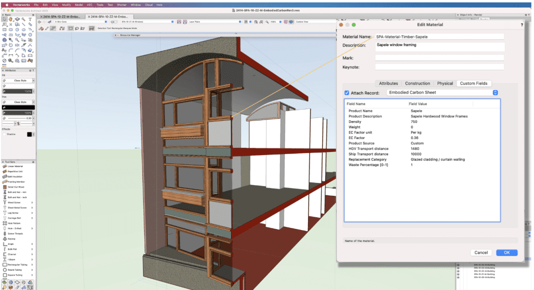This screenshot has height=290, width=534.
Task: Open the Embodied Carbon Sheet record dropdown
Action: pyautogui.click(x=443, y=93)
